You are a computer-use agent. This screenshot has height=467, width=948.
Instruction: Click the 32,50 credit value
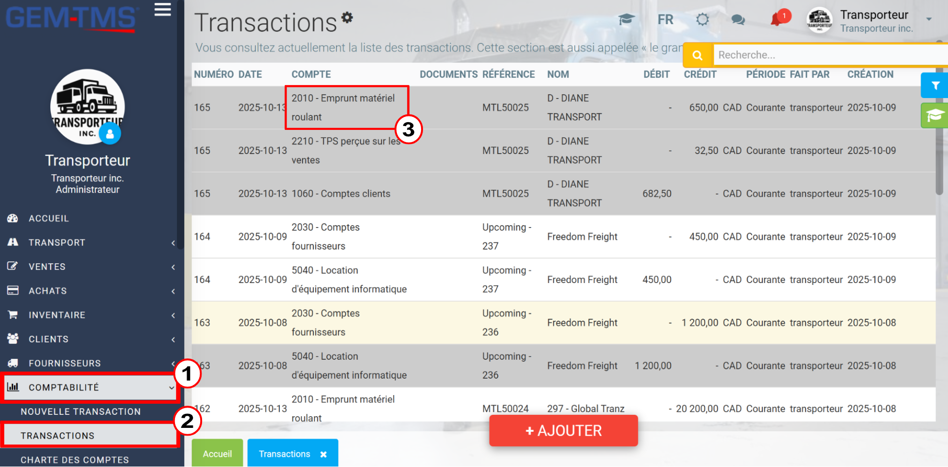pos(706,151)
